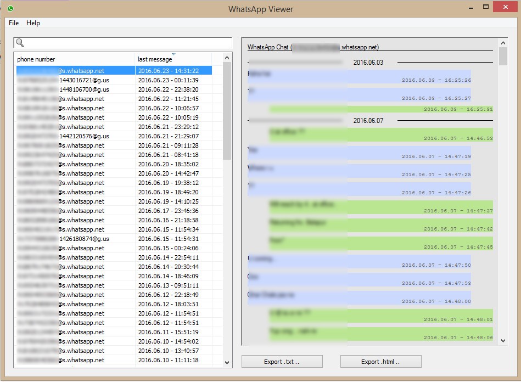Select chat dated 2016.06.17 - 23:46:36
Image resolution: width=521 pixels, height=382 pixels.
coord(114,211)
